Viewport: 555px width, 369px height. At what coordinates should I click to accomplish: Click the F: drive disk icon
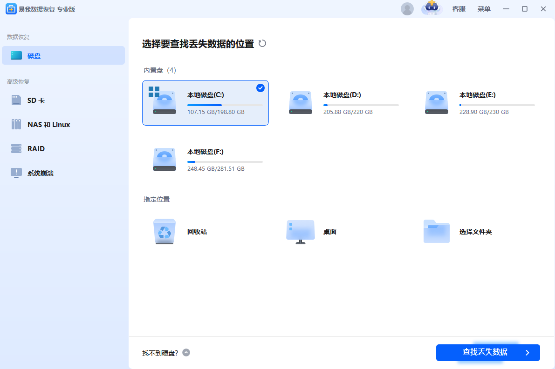click(164, 160)
